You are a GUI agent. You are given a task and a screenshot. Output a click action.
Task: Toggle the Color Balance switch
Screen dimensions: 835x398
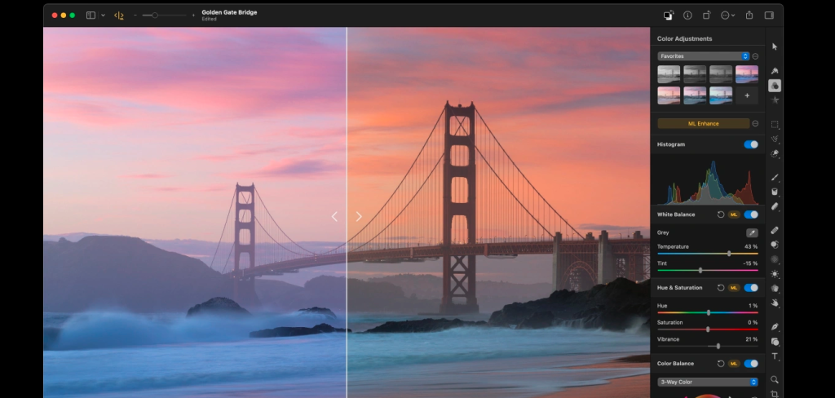point(751,364)
